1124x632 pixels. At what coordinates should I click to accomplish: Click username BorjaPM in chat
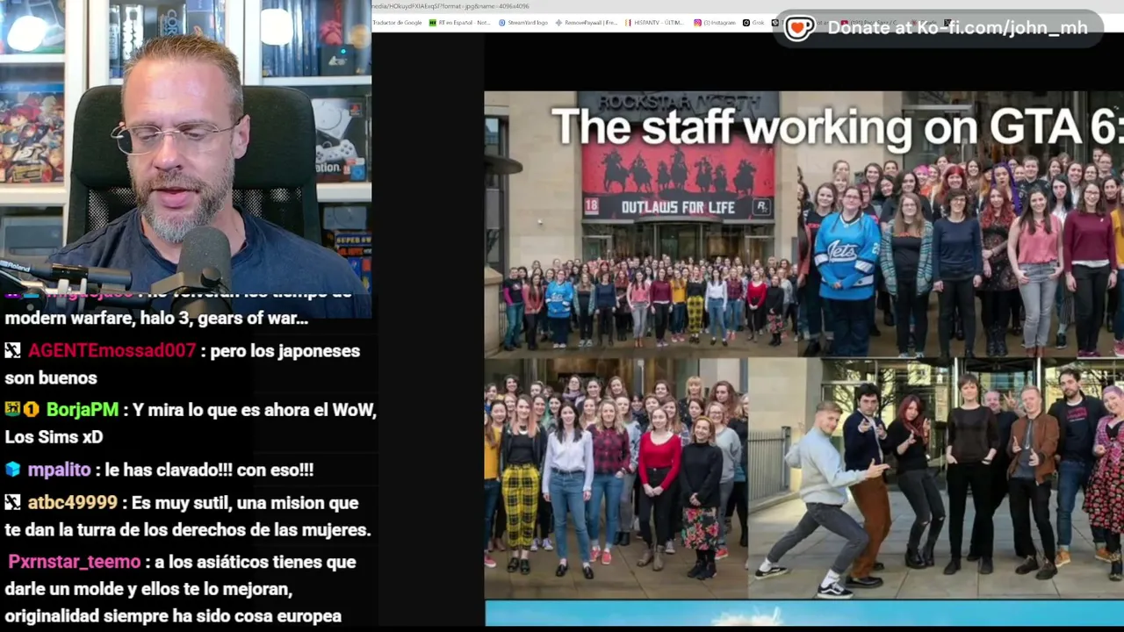(82, 410)
